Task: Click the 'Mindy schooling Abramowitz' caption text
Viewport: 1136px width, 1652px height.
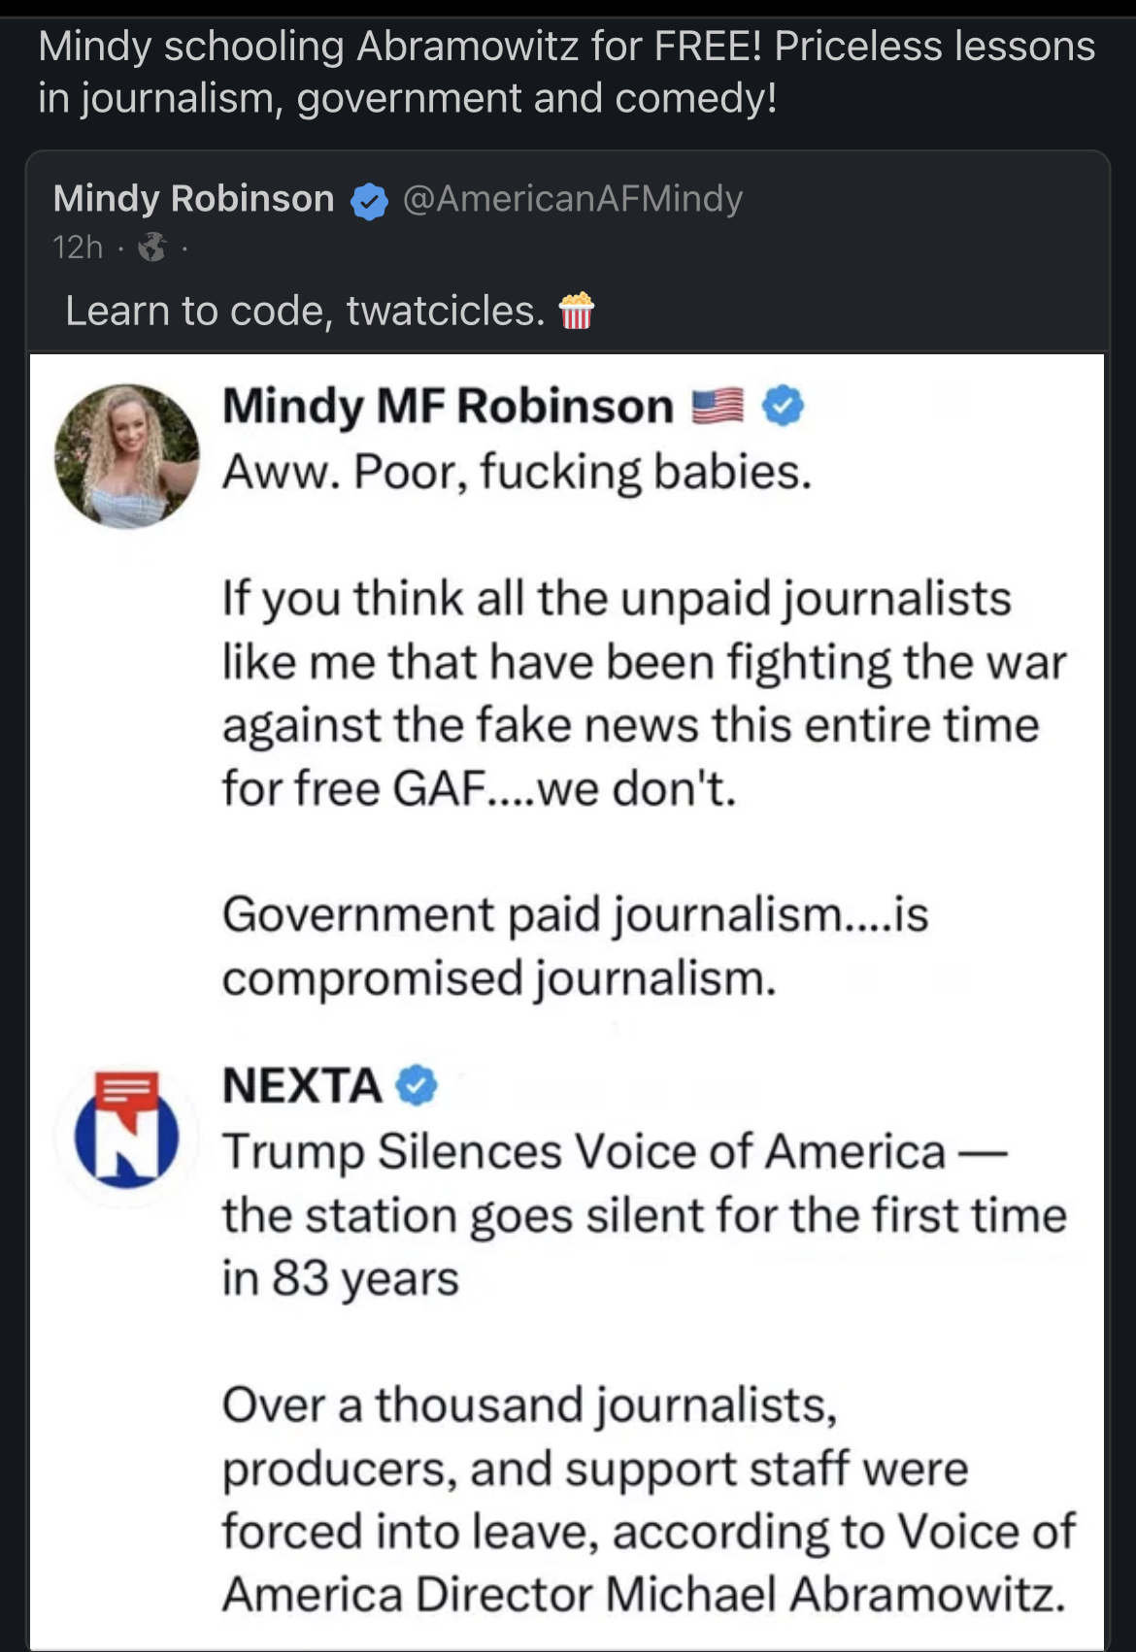Action: [566, 72]
